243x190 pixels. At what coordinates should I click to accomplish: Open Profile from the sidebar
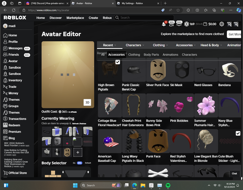(x=10, y=42)
